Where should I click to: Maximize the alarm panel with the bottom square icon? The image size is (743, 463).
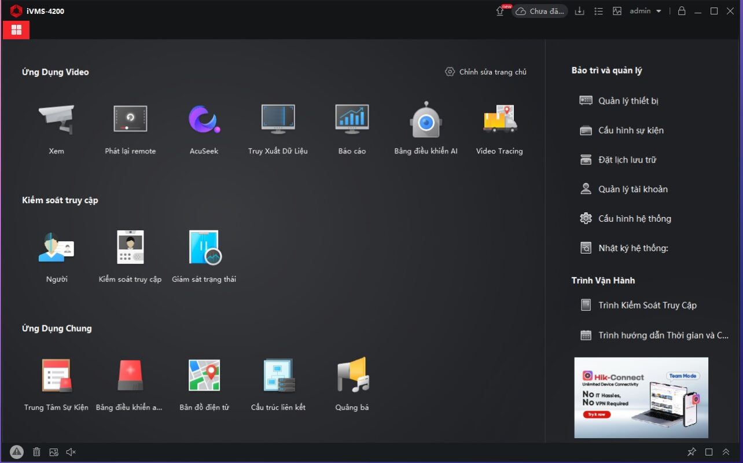click(709, 452)
